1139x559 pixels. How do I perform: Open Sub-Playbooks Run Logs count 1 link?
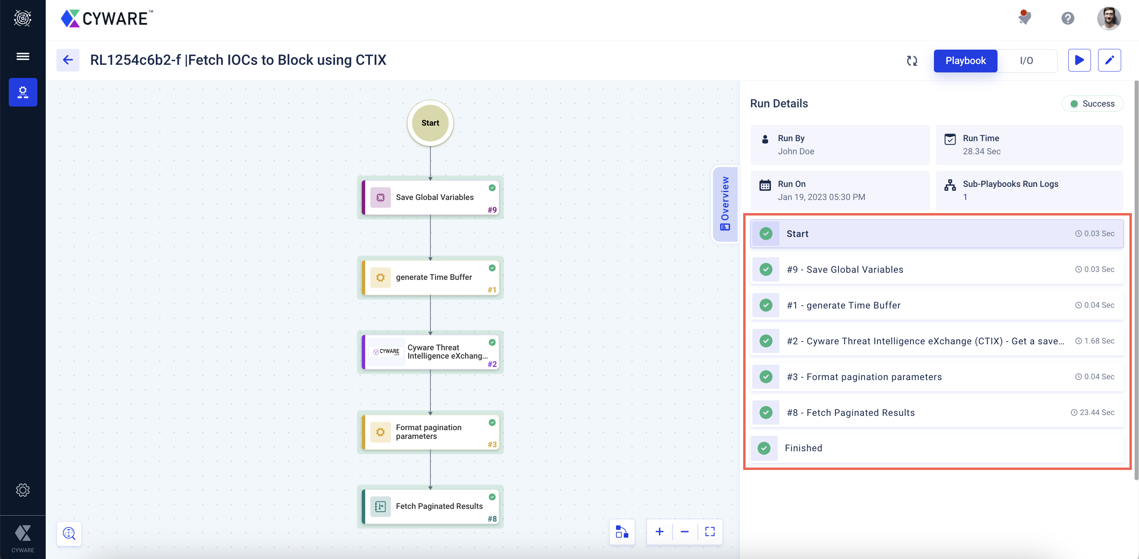tap(965, 197)
